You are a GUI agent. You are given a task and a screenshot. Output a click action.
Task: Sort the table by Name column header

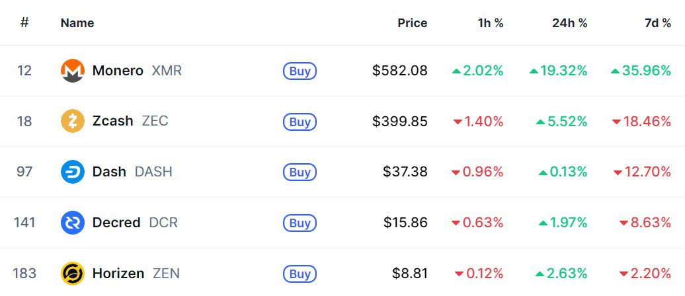(77, 23)
